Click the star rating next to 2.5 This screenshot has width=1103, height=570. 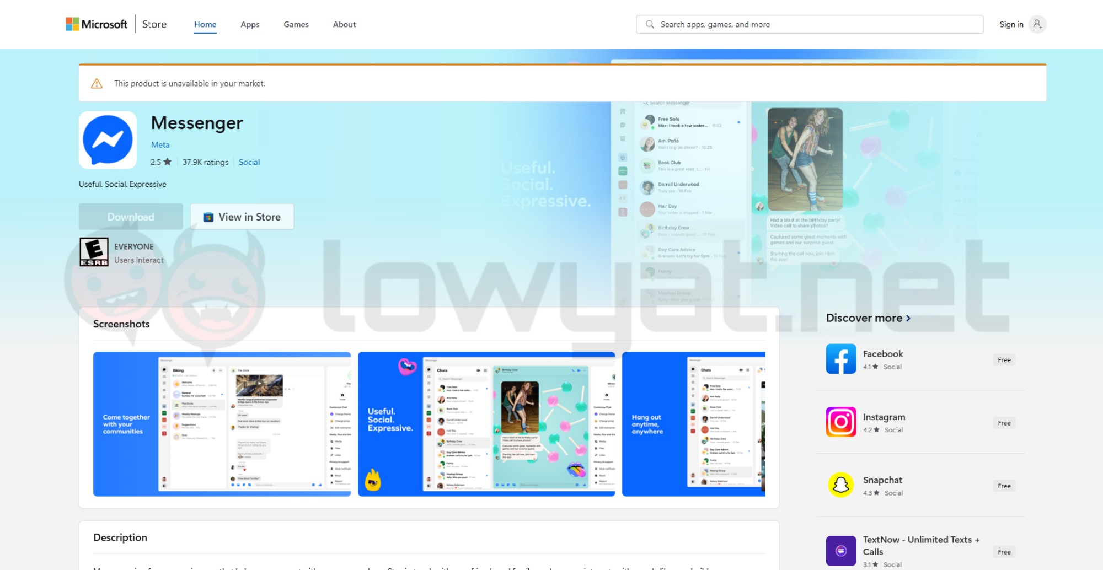pyautogui.click(x=169, y=162)
